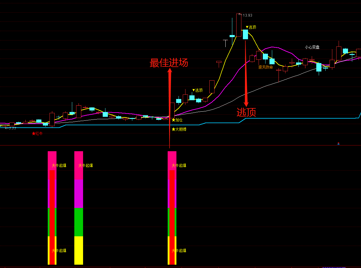Click the second 大牛起爆 column without red stripe
361x268 pixels.
(x=79, y=208)
